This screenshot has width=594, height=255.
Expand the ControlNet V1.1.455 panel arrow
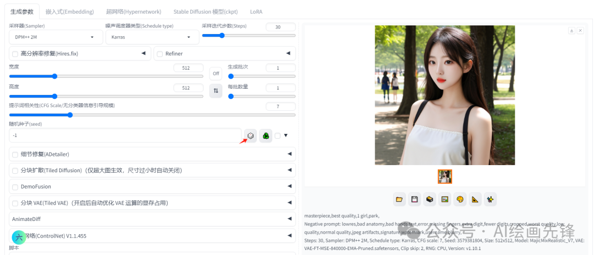coord(289,235)
